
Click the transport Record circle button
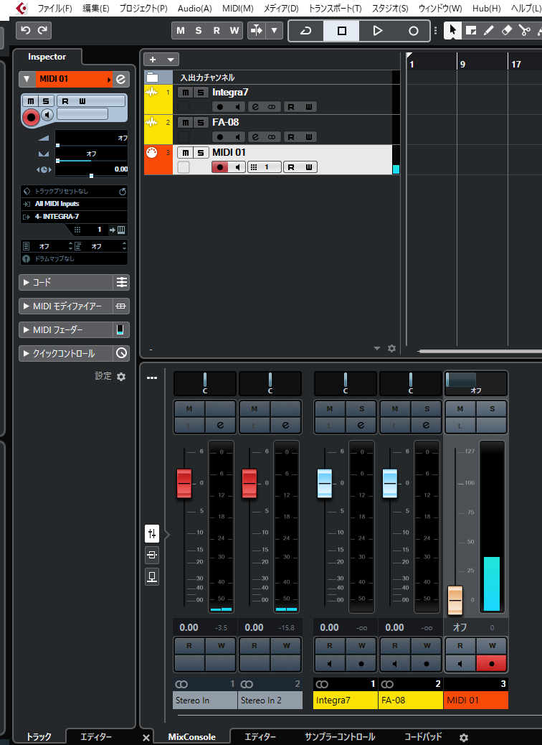point(414,31)
